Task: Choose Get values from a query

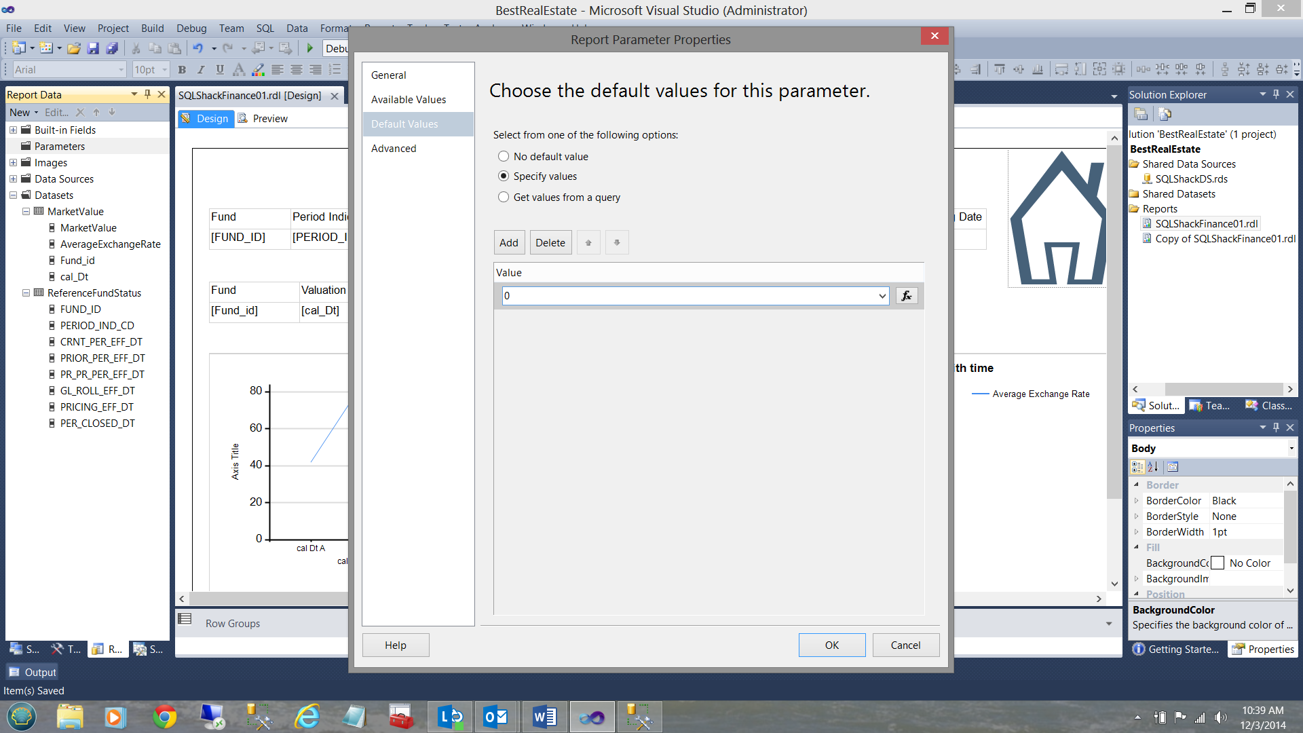Action: (504, 198)
